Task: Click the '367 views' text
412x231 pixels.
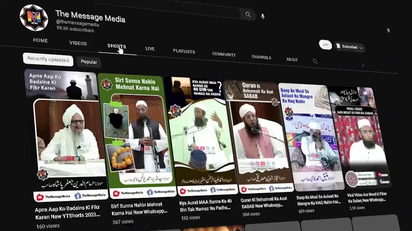Action: pyautogui.click(x=123, y=221)
